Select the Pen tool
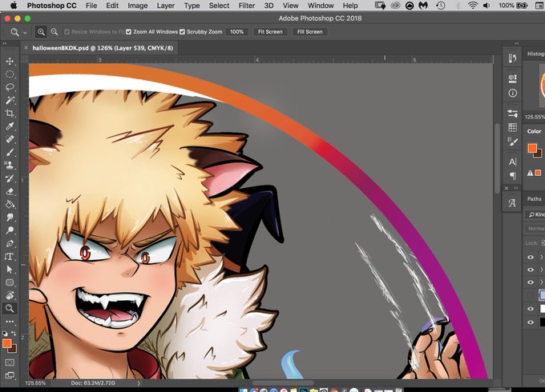545x392 pixels. (x=10, y=243)
